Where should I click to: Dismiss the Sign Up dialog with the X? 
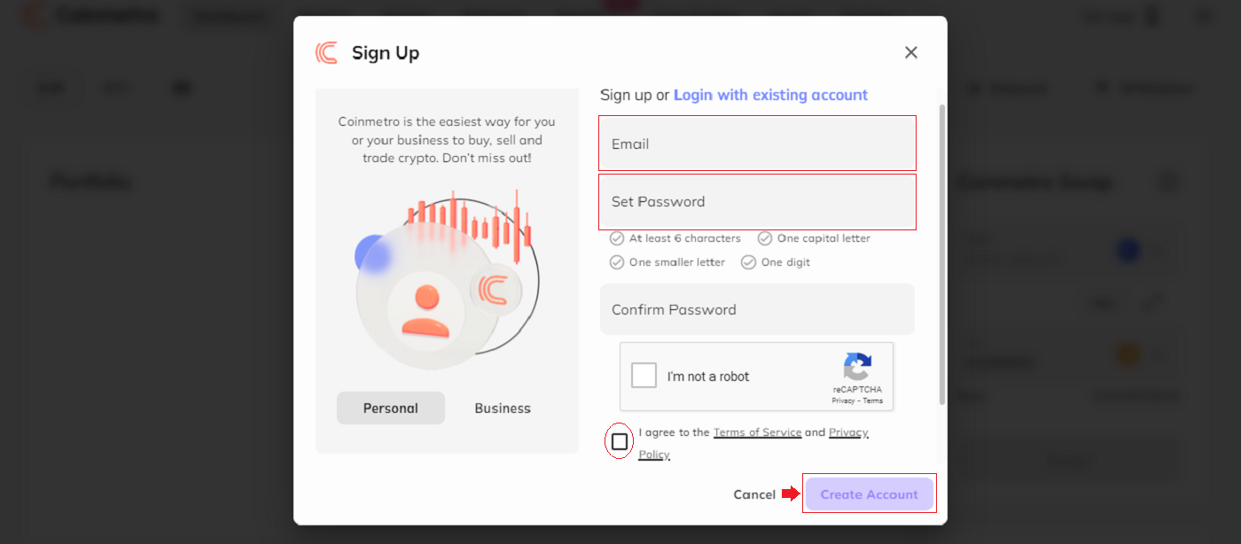(910, 51)
